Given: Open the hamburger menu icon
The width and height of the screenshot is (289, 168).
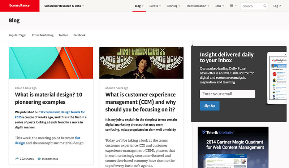Looking at the screenshot, I should tap(232, 6).
